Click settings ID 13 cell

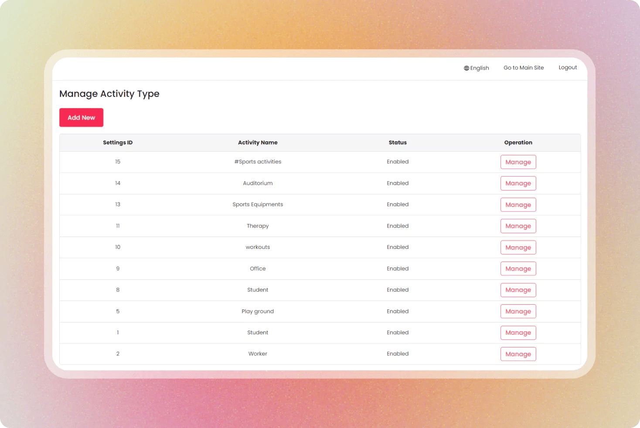[118, 204]
